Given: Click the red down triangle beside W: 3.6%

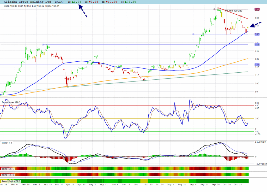Looking at the screenshot, I should 90,2.
